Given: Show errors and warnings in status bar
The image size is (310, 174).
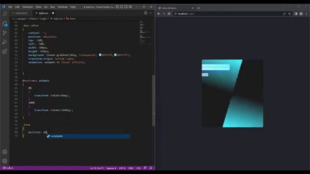Looking at the screenshot, I should tap(8, 168).
